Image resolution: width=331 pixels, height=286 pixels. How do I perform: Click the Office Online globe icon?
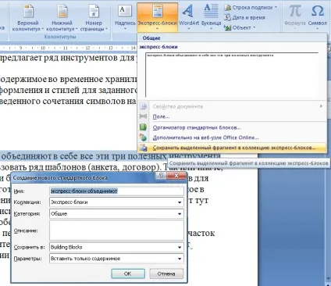(x=143, y=138)
